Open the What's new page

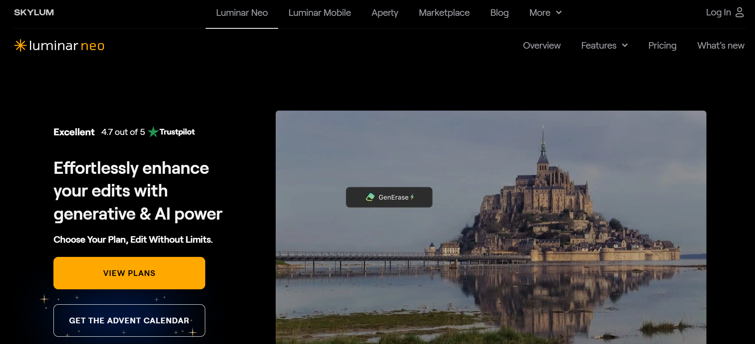(x=721, y=45)
